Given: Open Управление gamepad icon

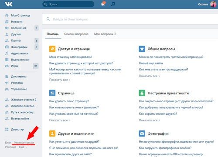Looking at the screenshot, I should [x=7, y=89].
